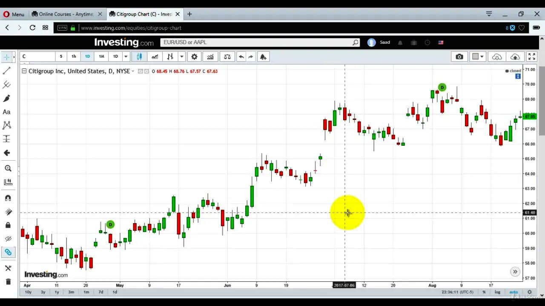Select the 1M interval
Viewport: 545px width, 306px height.
(x=101, y=57)
